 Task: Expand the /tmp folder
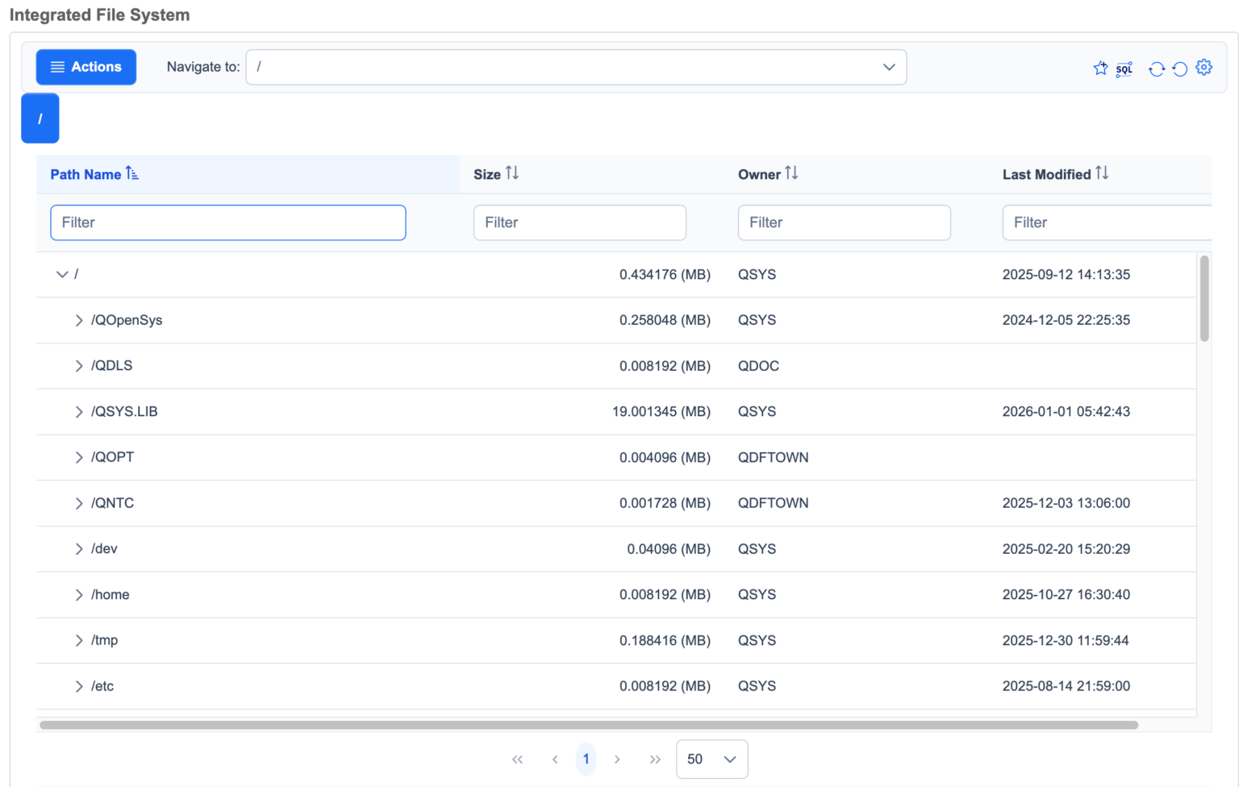pos(79,640)
